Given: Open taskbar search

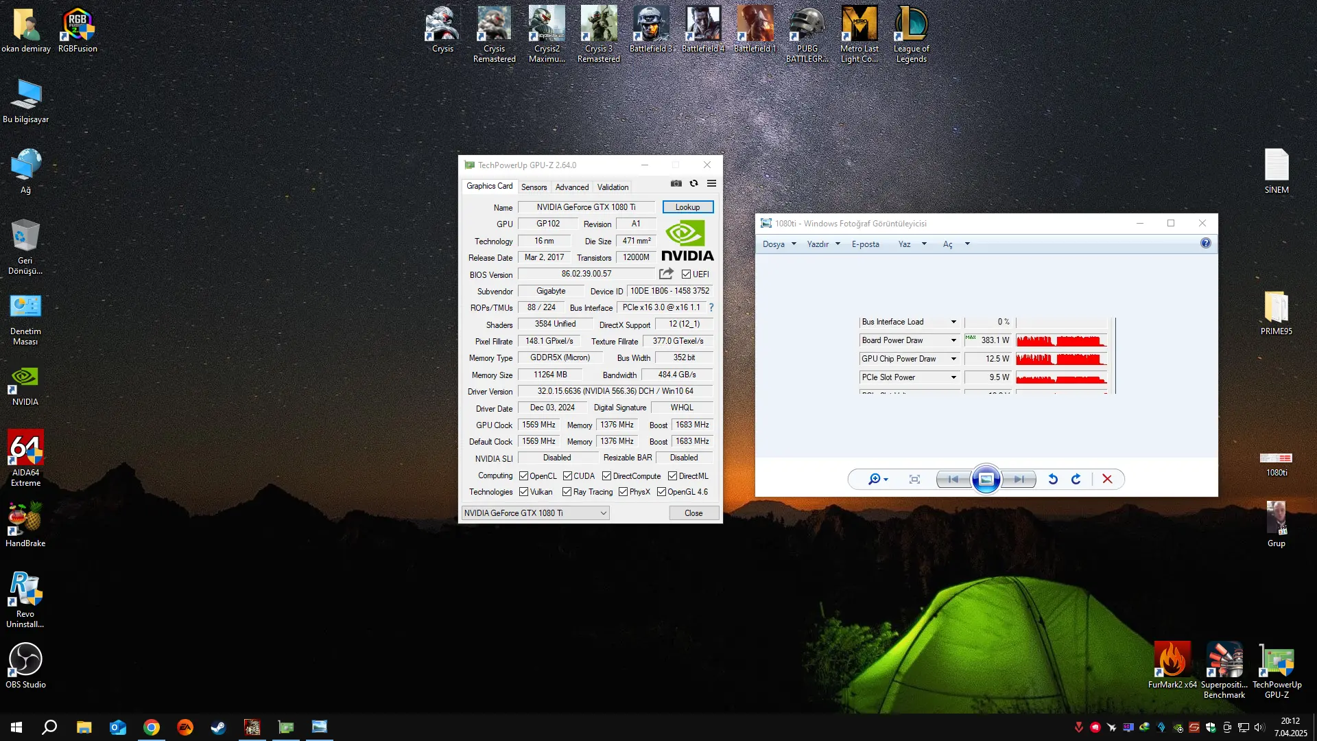Looking at the screenshot, I should click(49, 727).
